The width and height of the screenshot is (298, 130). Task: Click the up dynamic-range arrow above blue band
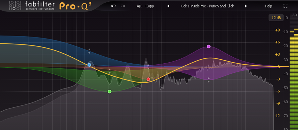tap(89, 50)
